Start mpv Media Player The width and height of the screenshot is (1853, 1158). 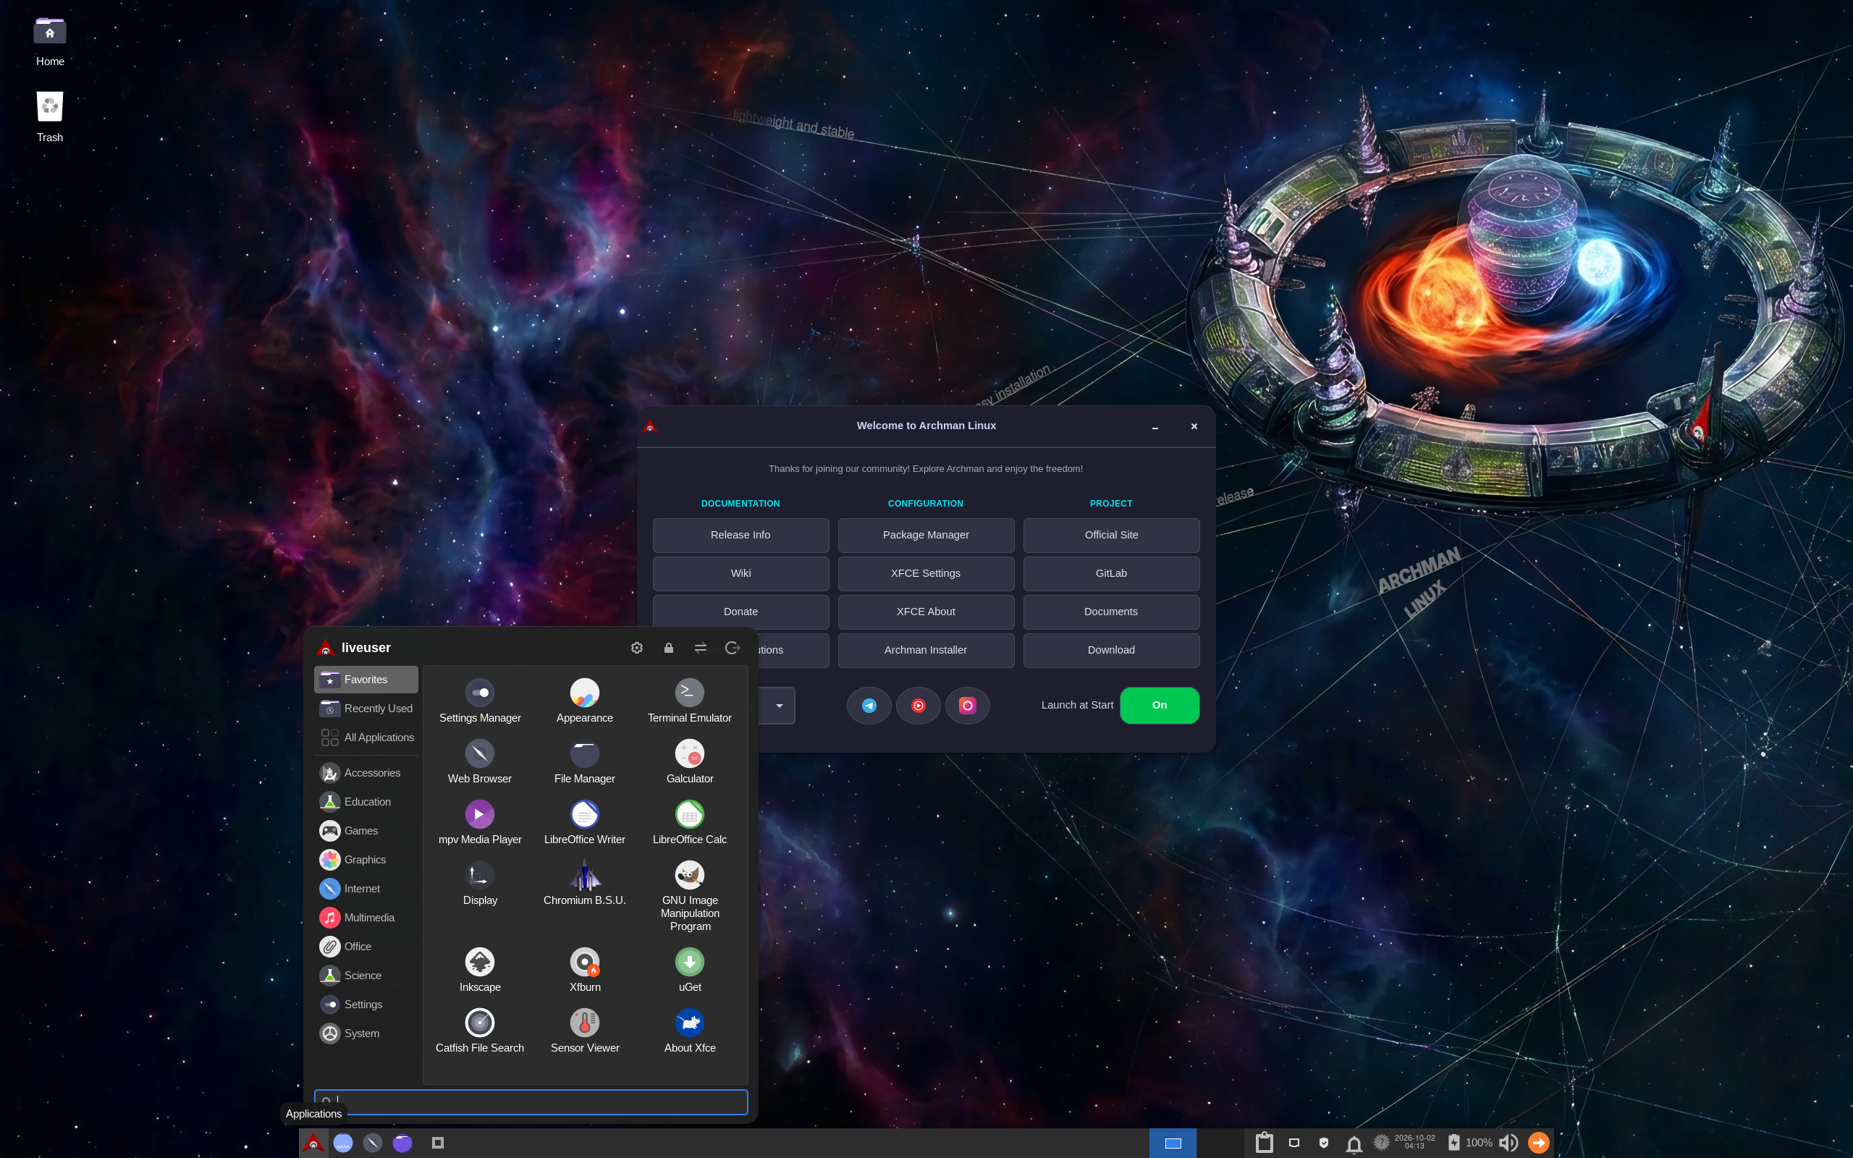click(479, 823)
